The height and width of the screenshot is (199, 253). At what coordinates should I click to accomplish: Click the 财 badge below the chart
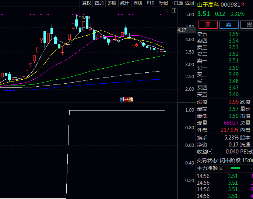122,99
